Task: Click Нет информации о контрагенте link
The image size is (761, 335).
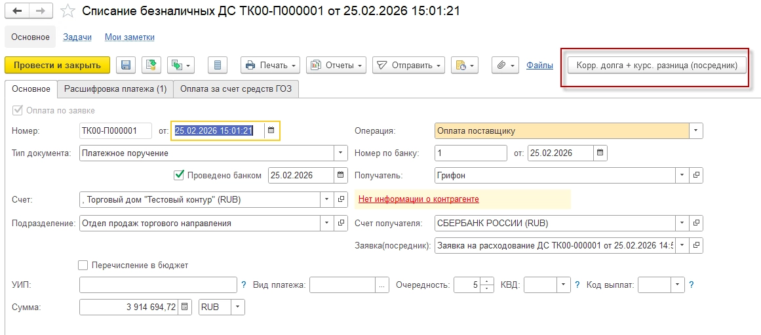Action: tap(419, 199)
